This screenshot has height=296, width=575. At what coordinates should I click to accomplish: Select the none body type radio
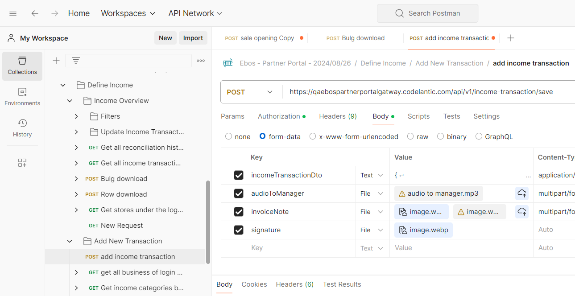[229, 136]
